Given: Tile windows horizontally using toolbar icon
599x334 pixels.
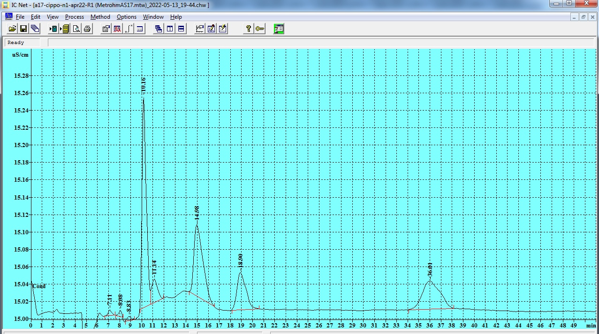Looking at the screenshot, I should [181, 29].
